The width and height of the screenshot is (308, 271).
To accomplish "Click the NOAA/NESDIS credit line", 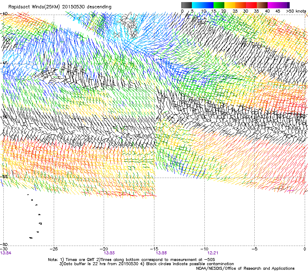I will tap(245, 268).
